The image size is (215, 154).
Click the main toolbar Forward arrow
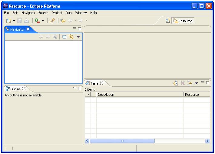tap(81, 21)
